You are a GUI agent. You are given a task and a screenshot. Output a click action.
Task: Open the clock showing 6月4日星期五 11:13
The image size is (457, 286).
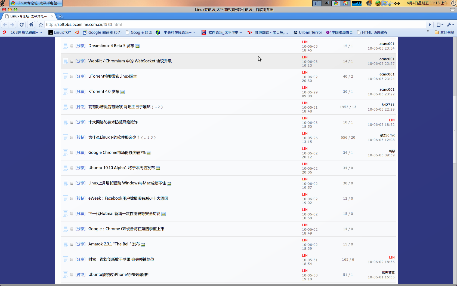click(427, 3)
